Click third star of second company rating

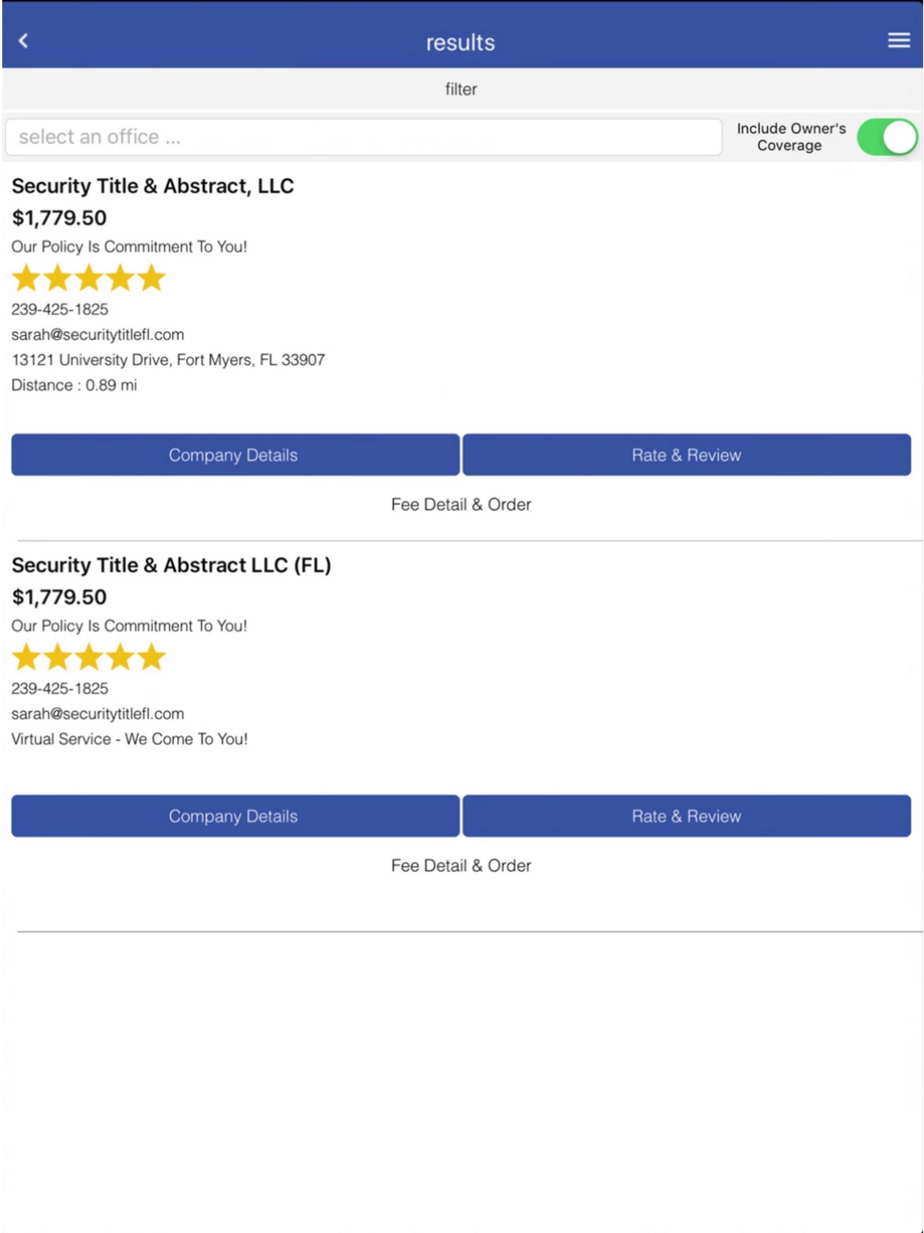click(x=88, y=657)
